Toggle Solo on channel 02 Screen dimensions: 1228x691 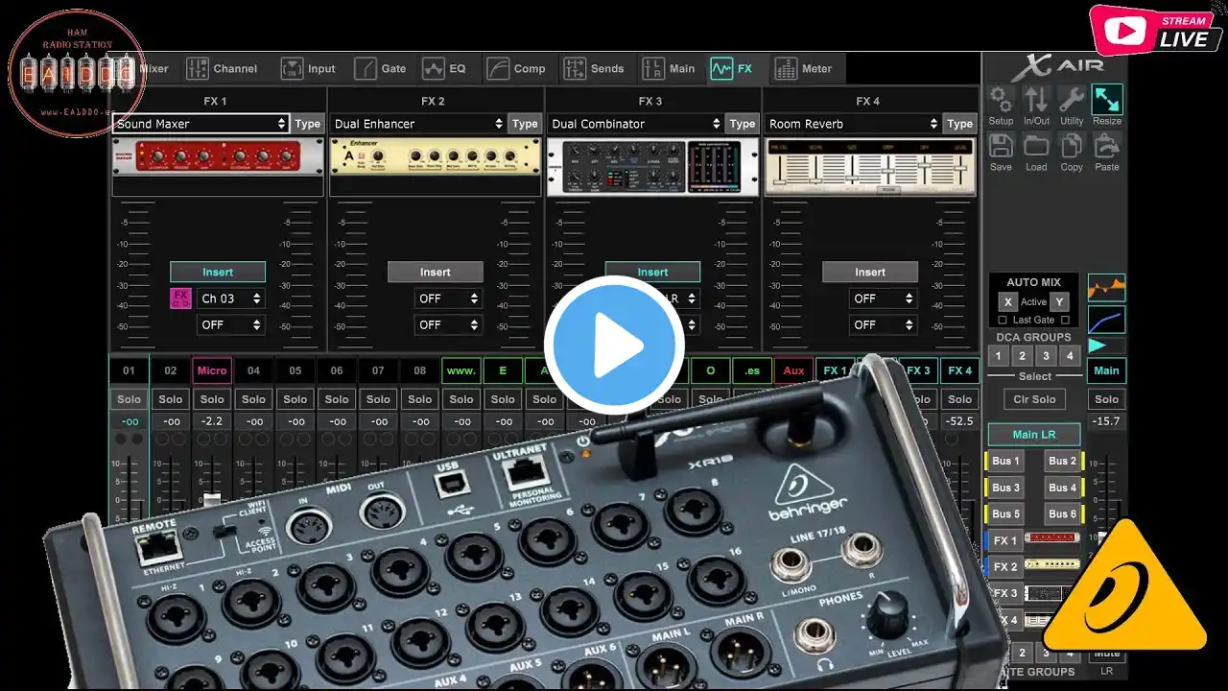pos(171,399)
